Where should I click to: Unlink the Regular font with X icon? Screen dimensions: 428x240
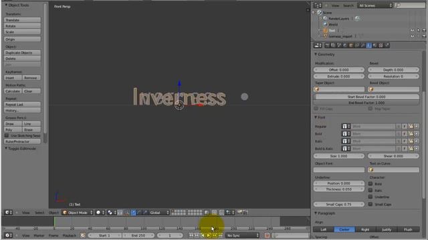coord(416,126)
